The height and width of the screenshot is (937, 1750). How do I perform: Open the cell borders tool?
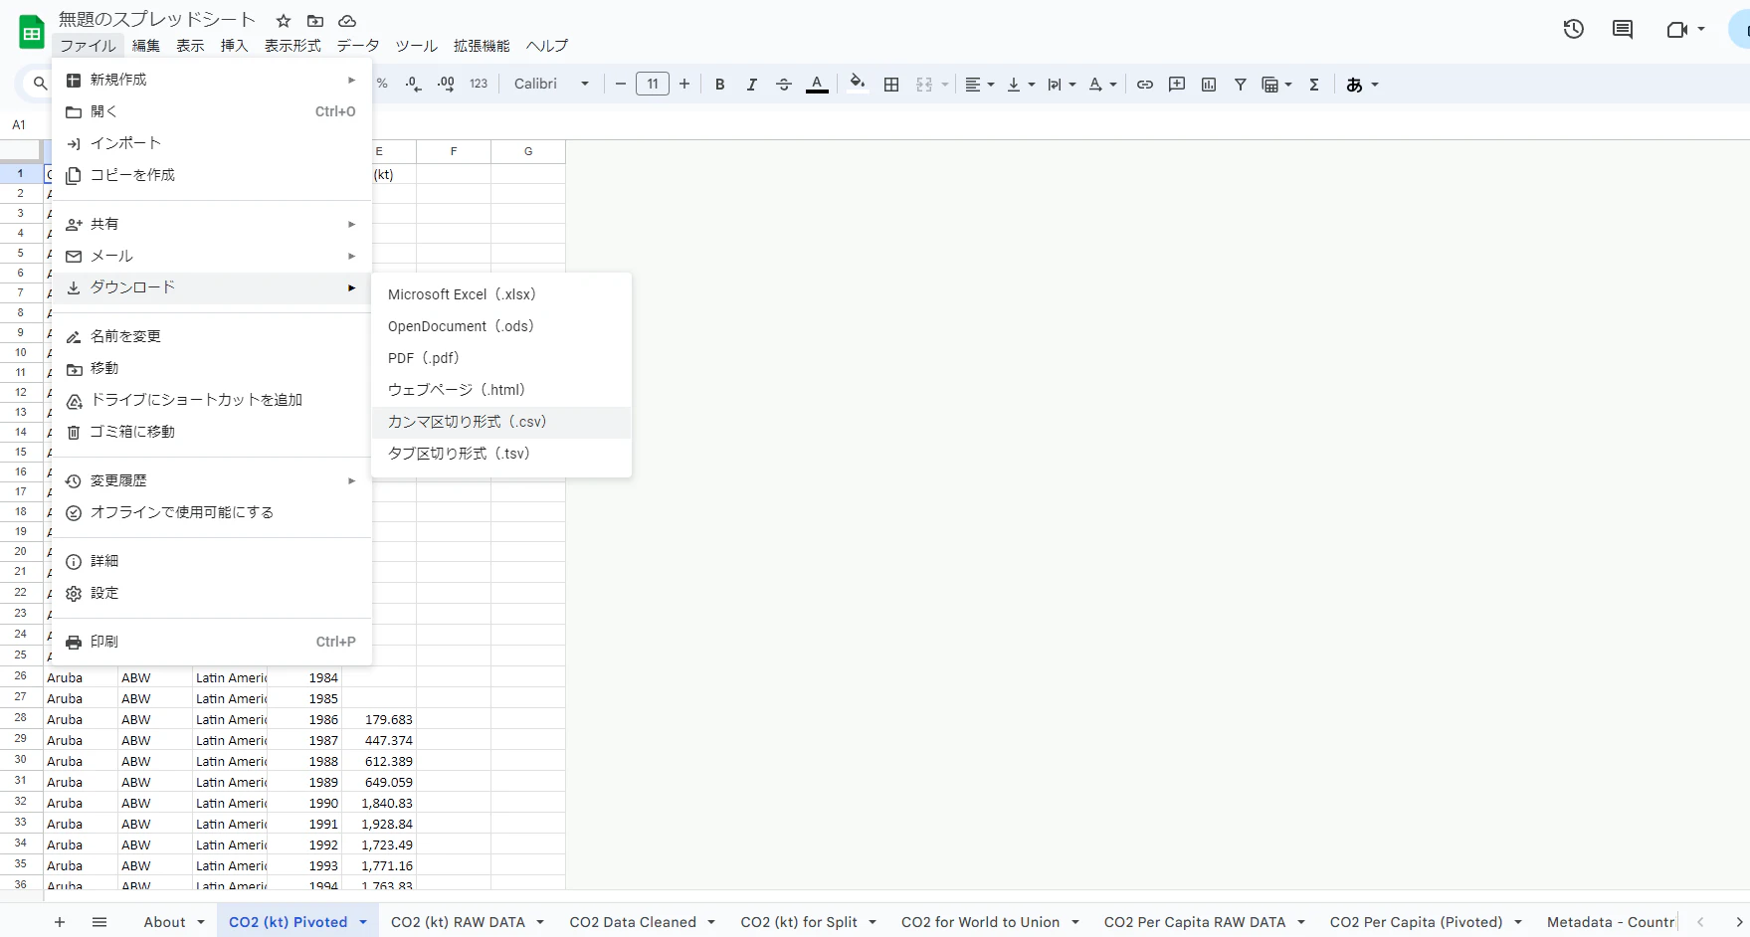click(891, 85)
